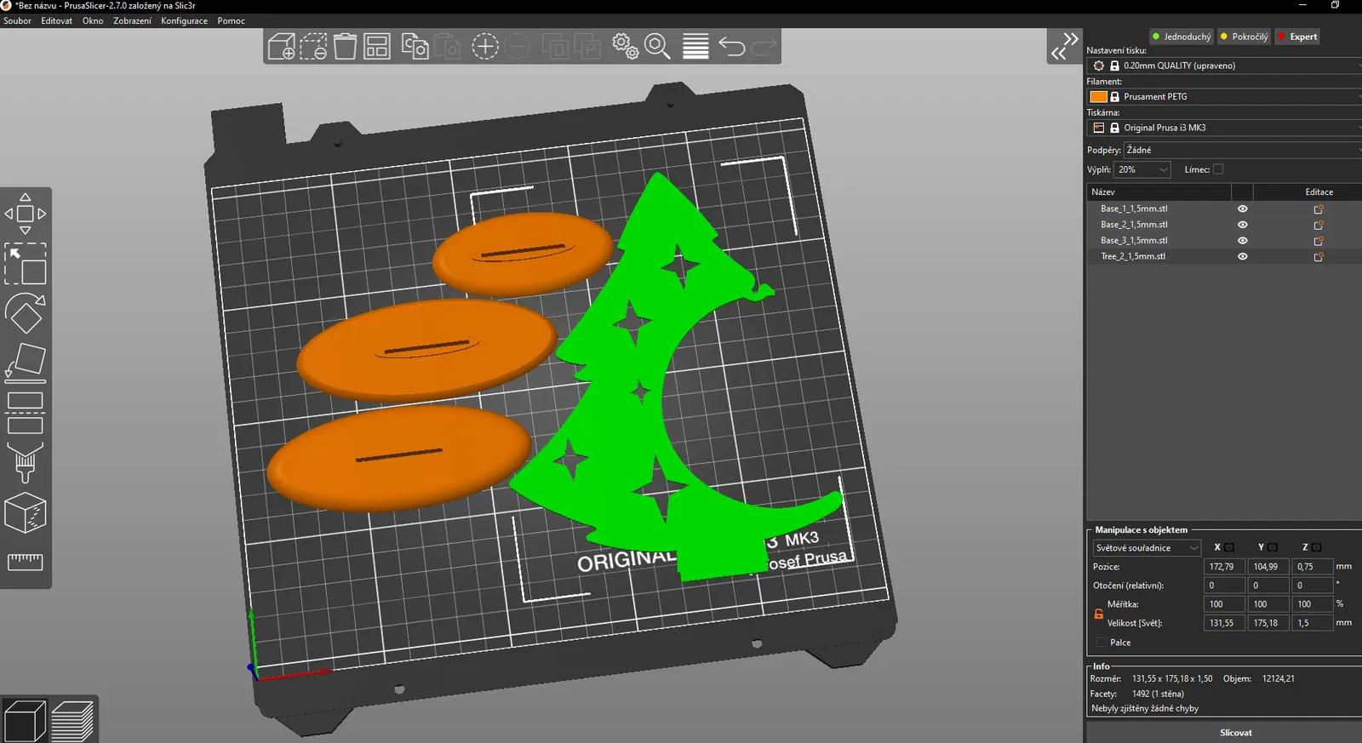This screenshot has width=1362, height=743.
Task: Open the Výplň 20% infill dropdown
Action: (1143, 169)
